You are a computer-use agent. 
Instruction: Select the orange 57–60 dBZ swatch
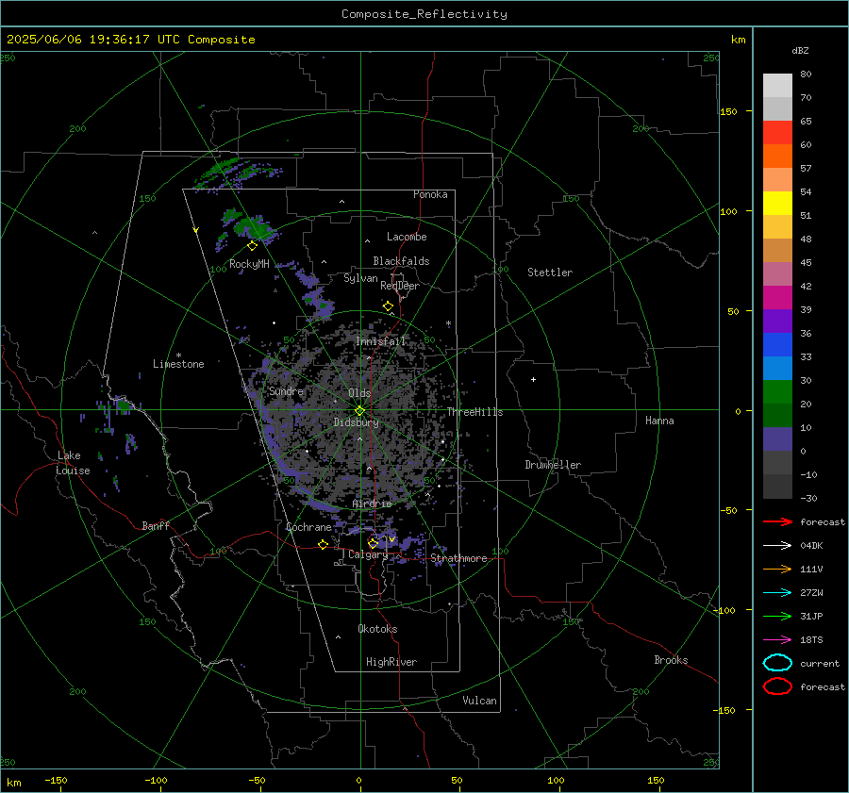[777, 156]
